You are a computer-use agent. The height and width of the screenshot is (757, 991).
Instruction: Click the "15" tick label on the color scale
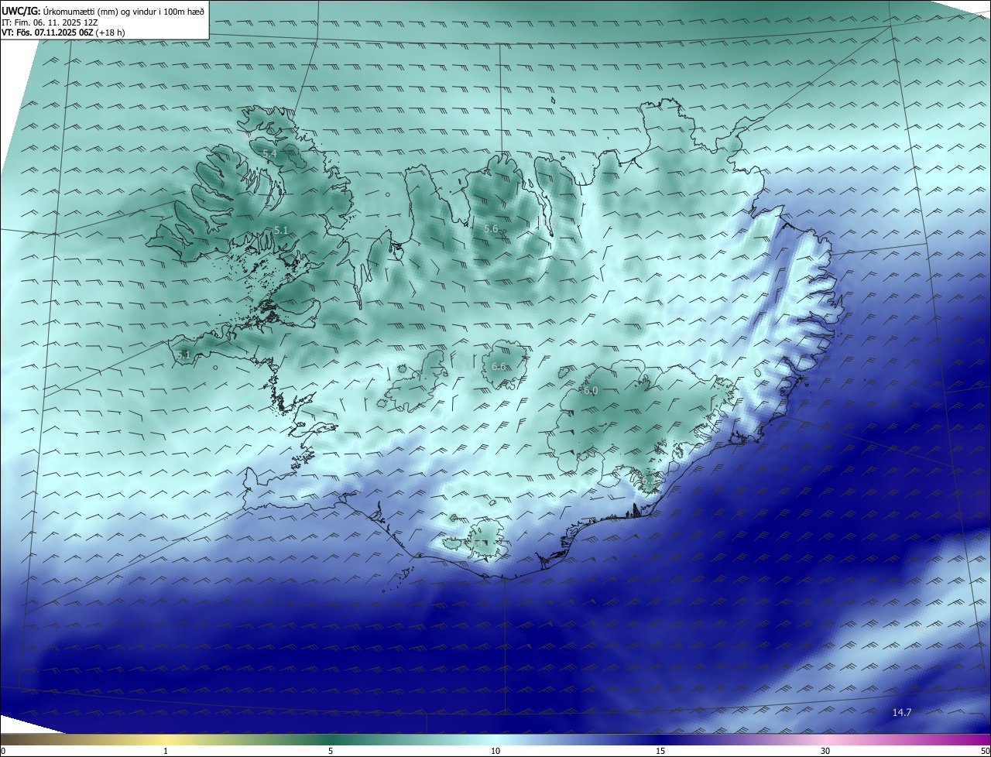(660, 751)
